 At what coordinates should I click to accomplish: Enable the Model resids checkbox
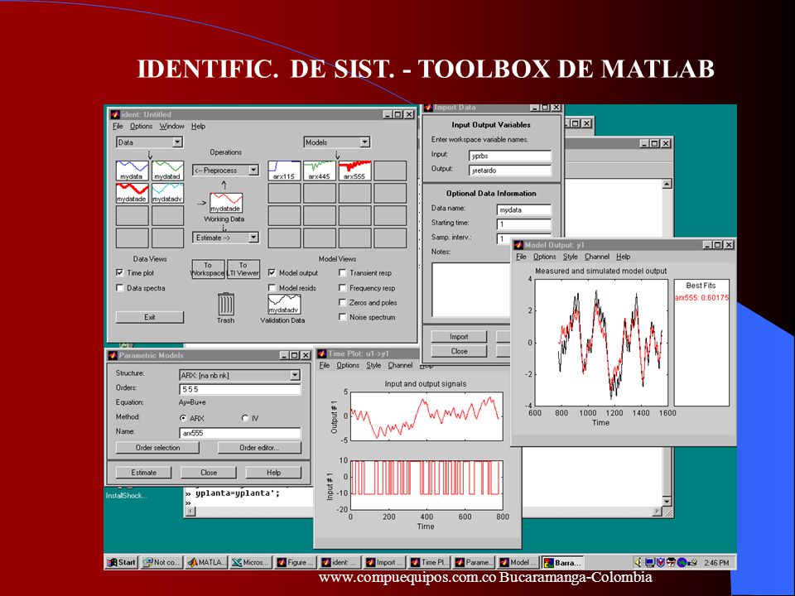[272, 288]
